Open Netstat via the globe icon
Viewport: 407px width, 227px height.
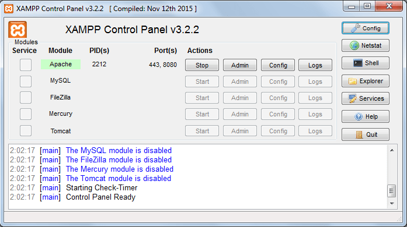[x=365, y=45]
